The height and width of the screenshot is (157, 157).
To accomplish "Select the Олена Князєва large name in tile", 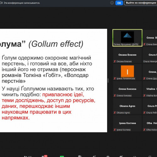I will pyautogui.click(x=127, y=89).
